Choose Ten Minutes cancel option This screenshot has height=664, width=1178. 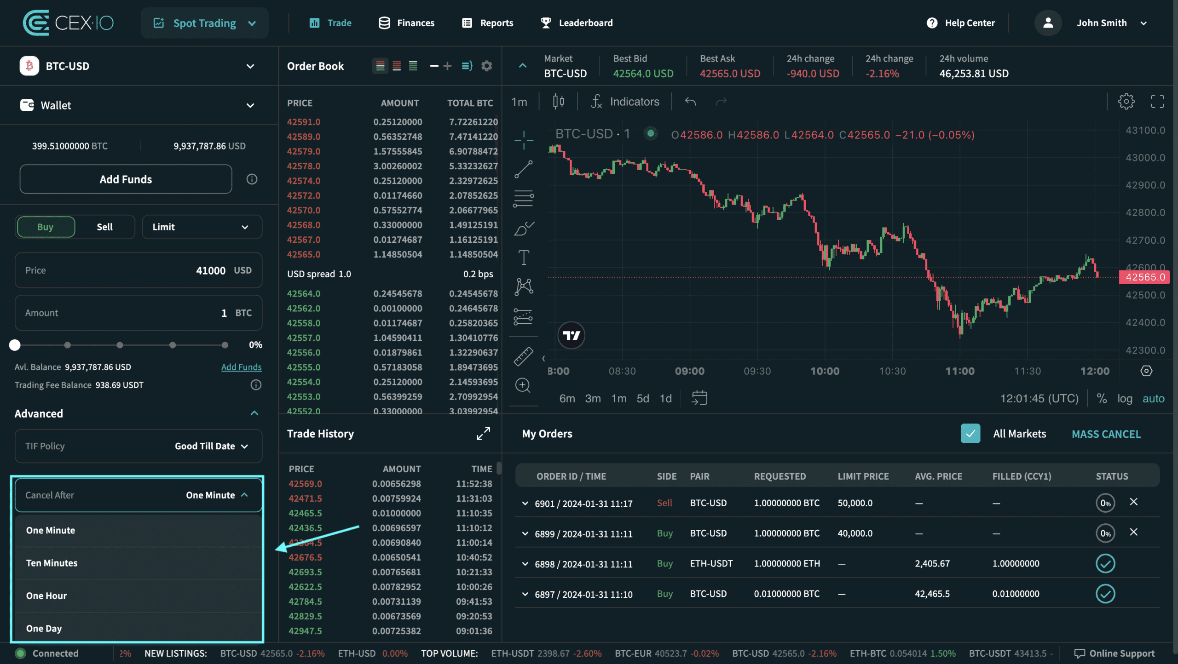pos(139,563)
